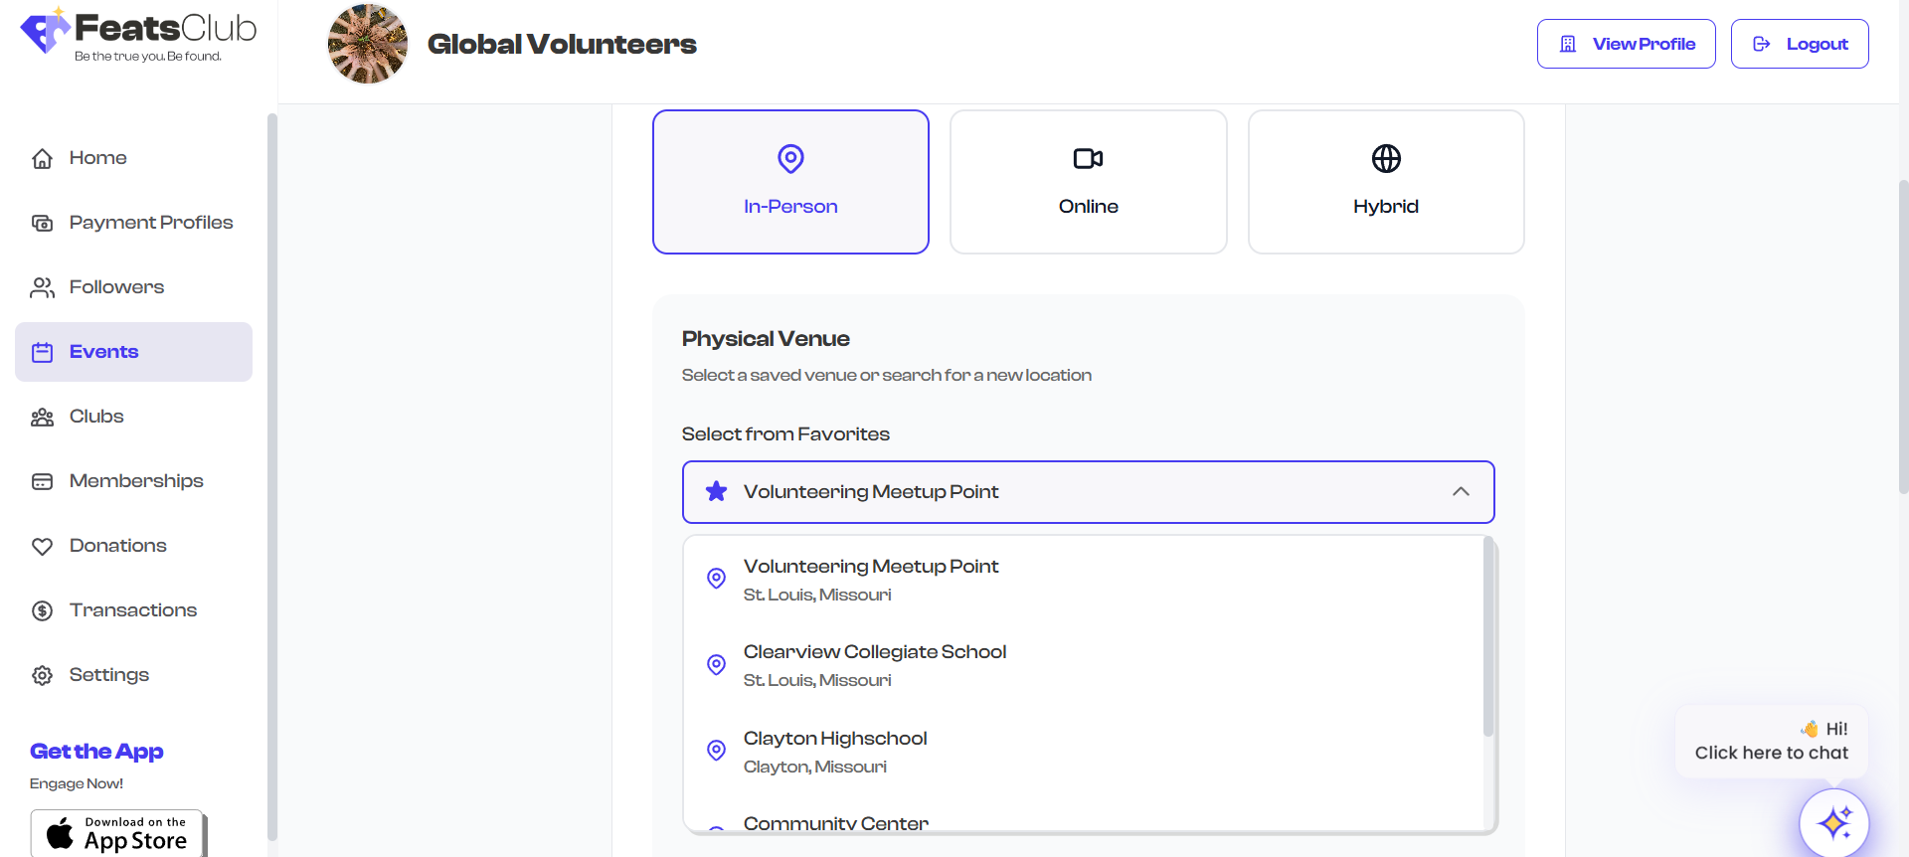Navigate to Memberships

pos(133,481)
